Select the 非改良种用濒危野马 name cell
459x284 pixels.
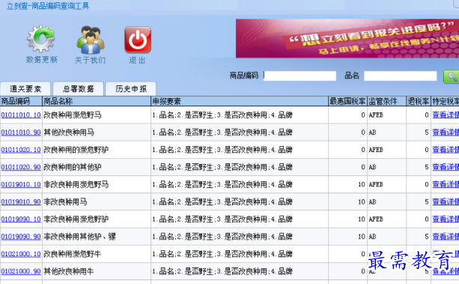tap(97, 184)
